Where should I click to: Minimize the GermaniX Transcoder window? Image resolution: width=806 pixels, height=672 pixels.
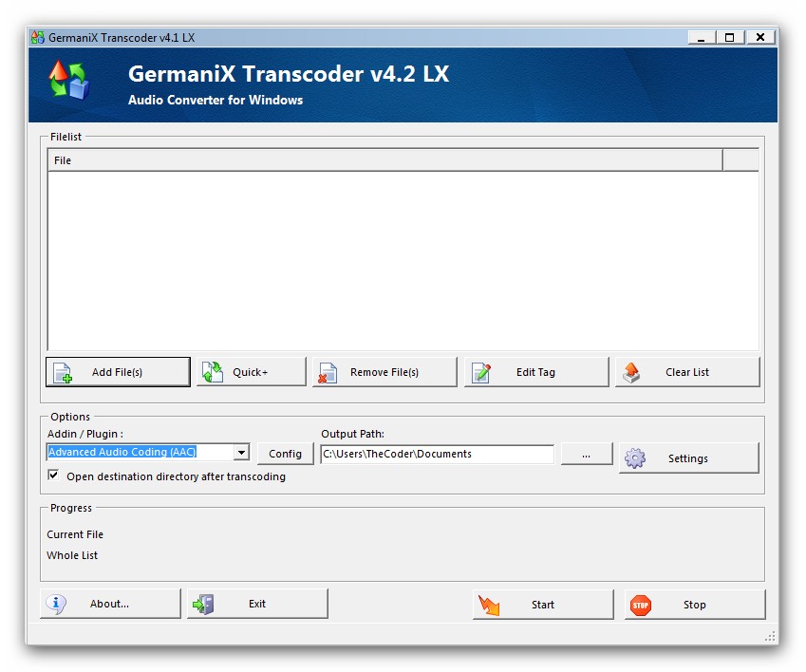[702, 38]
